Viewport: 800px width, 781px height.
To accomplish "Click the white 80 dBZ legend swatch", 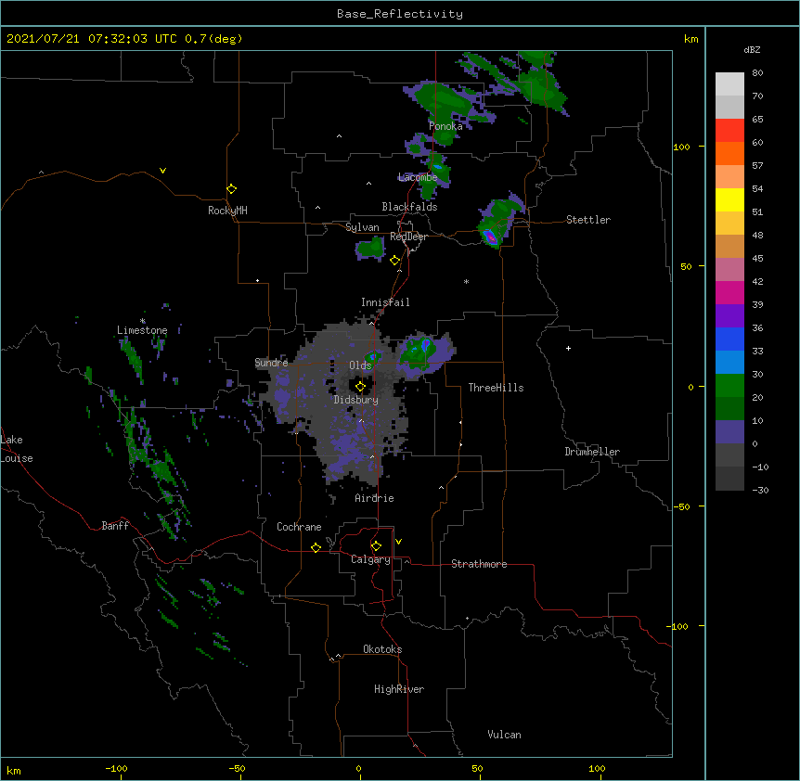I will pyautogui.click(x=729, y=84).
